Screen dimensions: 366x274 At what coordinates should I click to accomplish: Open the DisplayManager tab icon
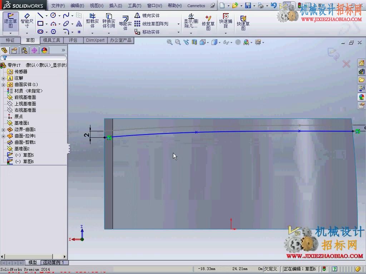[x=44, y=50]
